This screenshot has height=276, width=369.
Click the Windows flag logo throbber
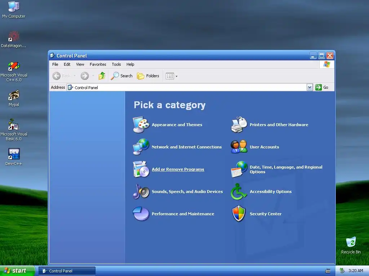326,64
